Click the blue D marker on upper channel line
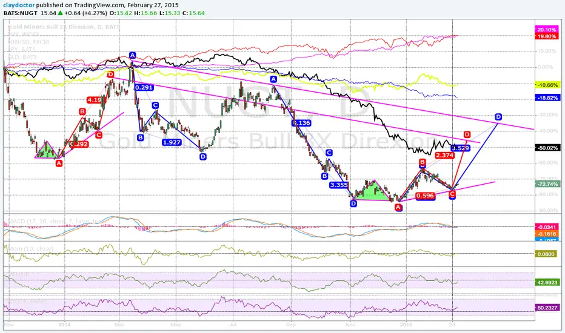 [x=498, y=117]
